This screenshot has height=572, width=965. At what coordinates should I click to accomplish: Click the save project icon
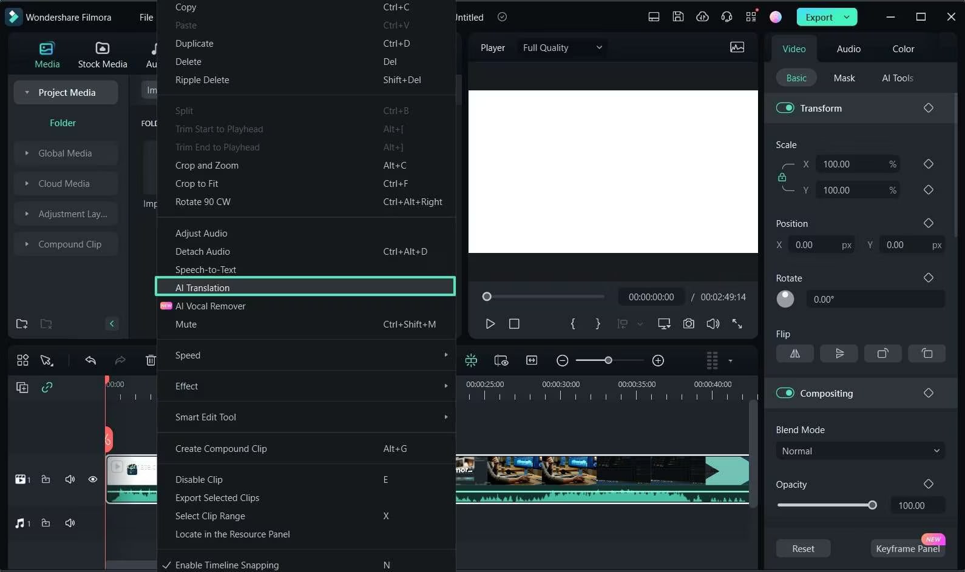(678, 17)
